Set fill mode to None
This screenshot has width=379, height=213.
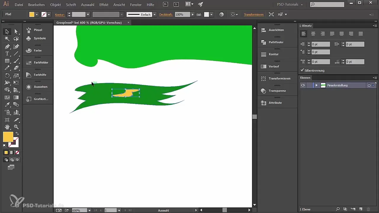click(17, 153)
